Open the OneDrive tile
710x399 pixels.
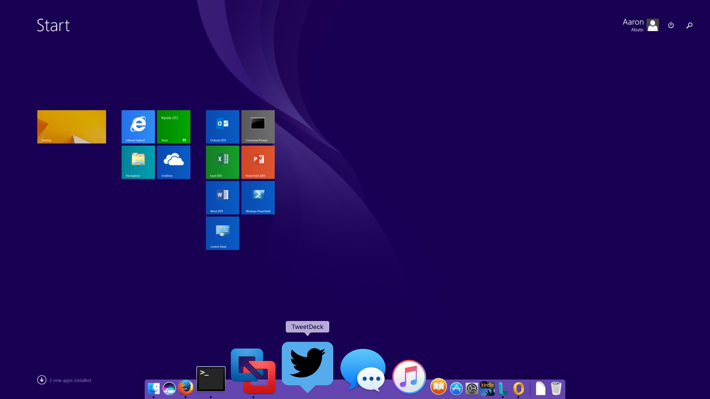pos(174,162)
